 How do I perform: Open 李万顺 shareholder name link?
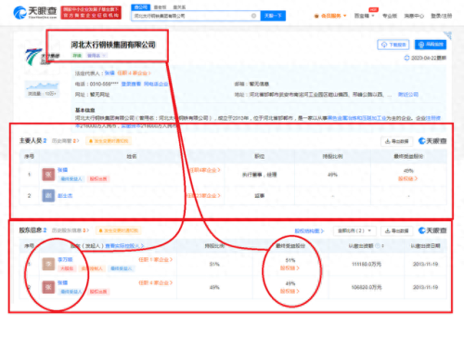[65, 259]
